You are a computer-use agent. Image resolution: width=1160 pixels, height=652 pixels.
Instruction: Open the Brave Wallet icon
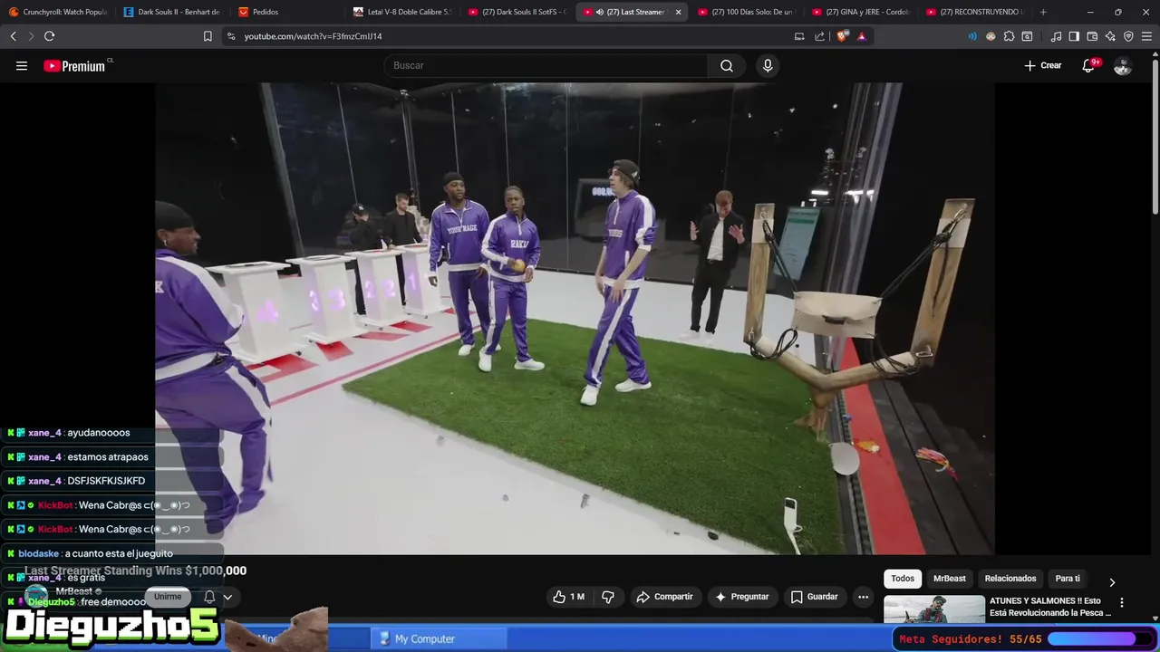tap(1092, 36)
